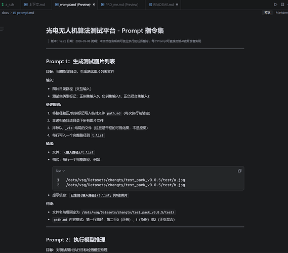Click the path prefix code /data/vsg/Datasets/zhangty/test_pack_v0.0.5/test/
This screenshot has width=288, height=253.
tap(128, 213)
